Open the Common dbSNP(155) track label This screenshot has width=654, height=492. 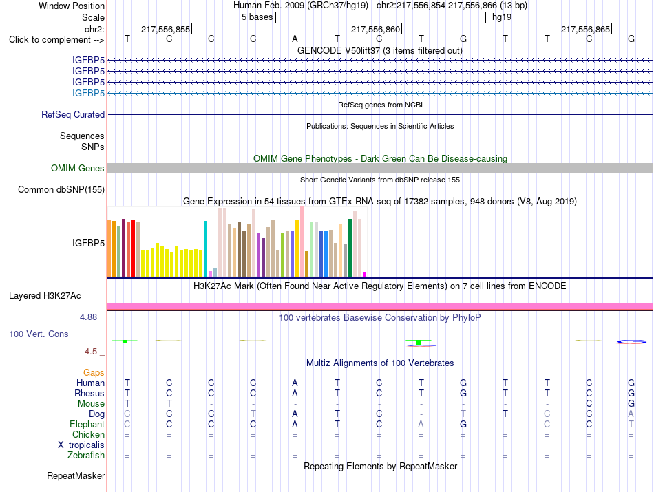click(x=61, y=189)
